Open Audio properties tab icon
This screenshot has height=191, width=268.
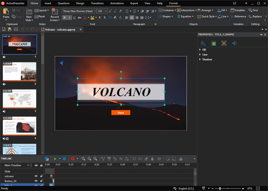point(234,43)
